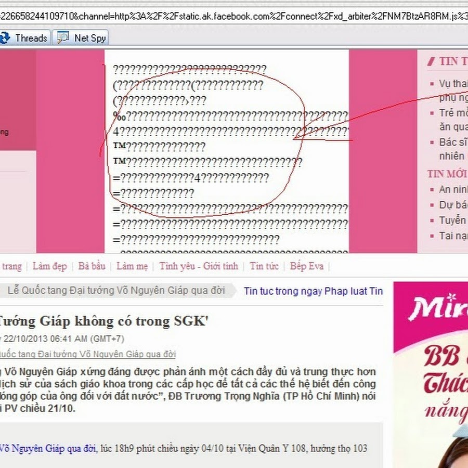The width and height of the screenshot is (468, 468).
Task: Click the underlined Quốc tang topic link
Action: pos(87,354)
